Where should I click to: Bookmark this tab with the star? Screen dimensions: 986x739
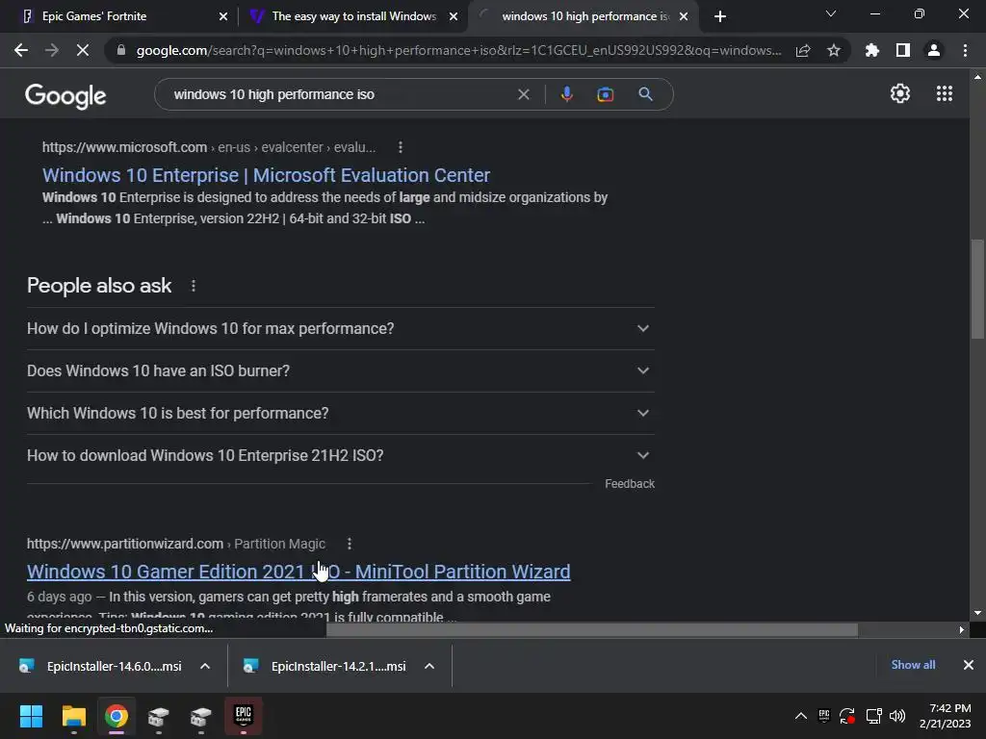[x=834, y=50]
